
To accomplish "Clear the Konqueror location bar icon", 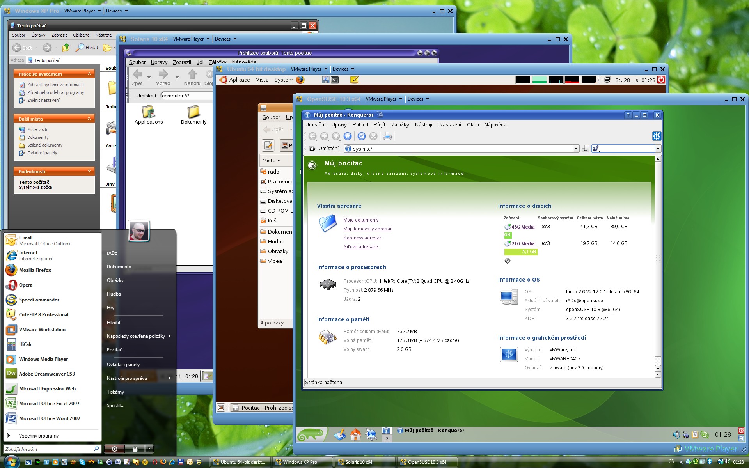I will click(312, 149).
